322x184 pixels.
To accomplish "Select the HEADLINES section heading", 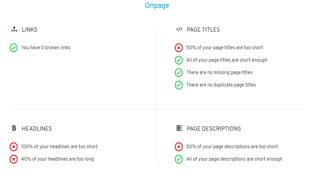I will point(37,129).
